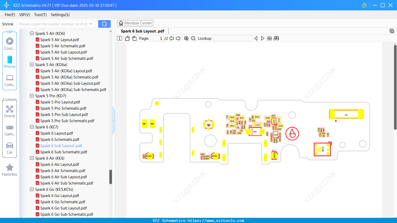
Task: Open the model number dropdown arrow
Action: point(91,24)
